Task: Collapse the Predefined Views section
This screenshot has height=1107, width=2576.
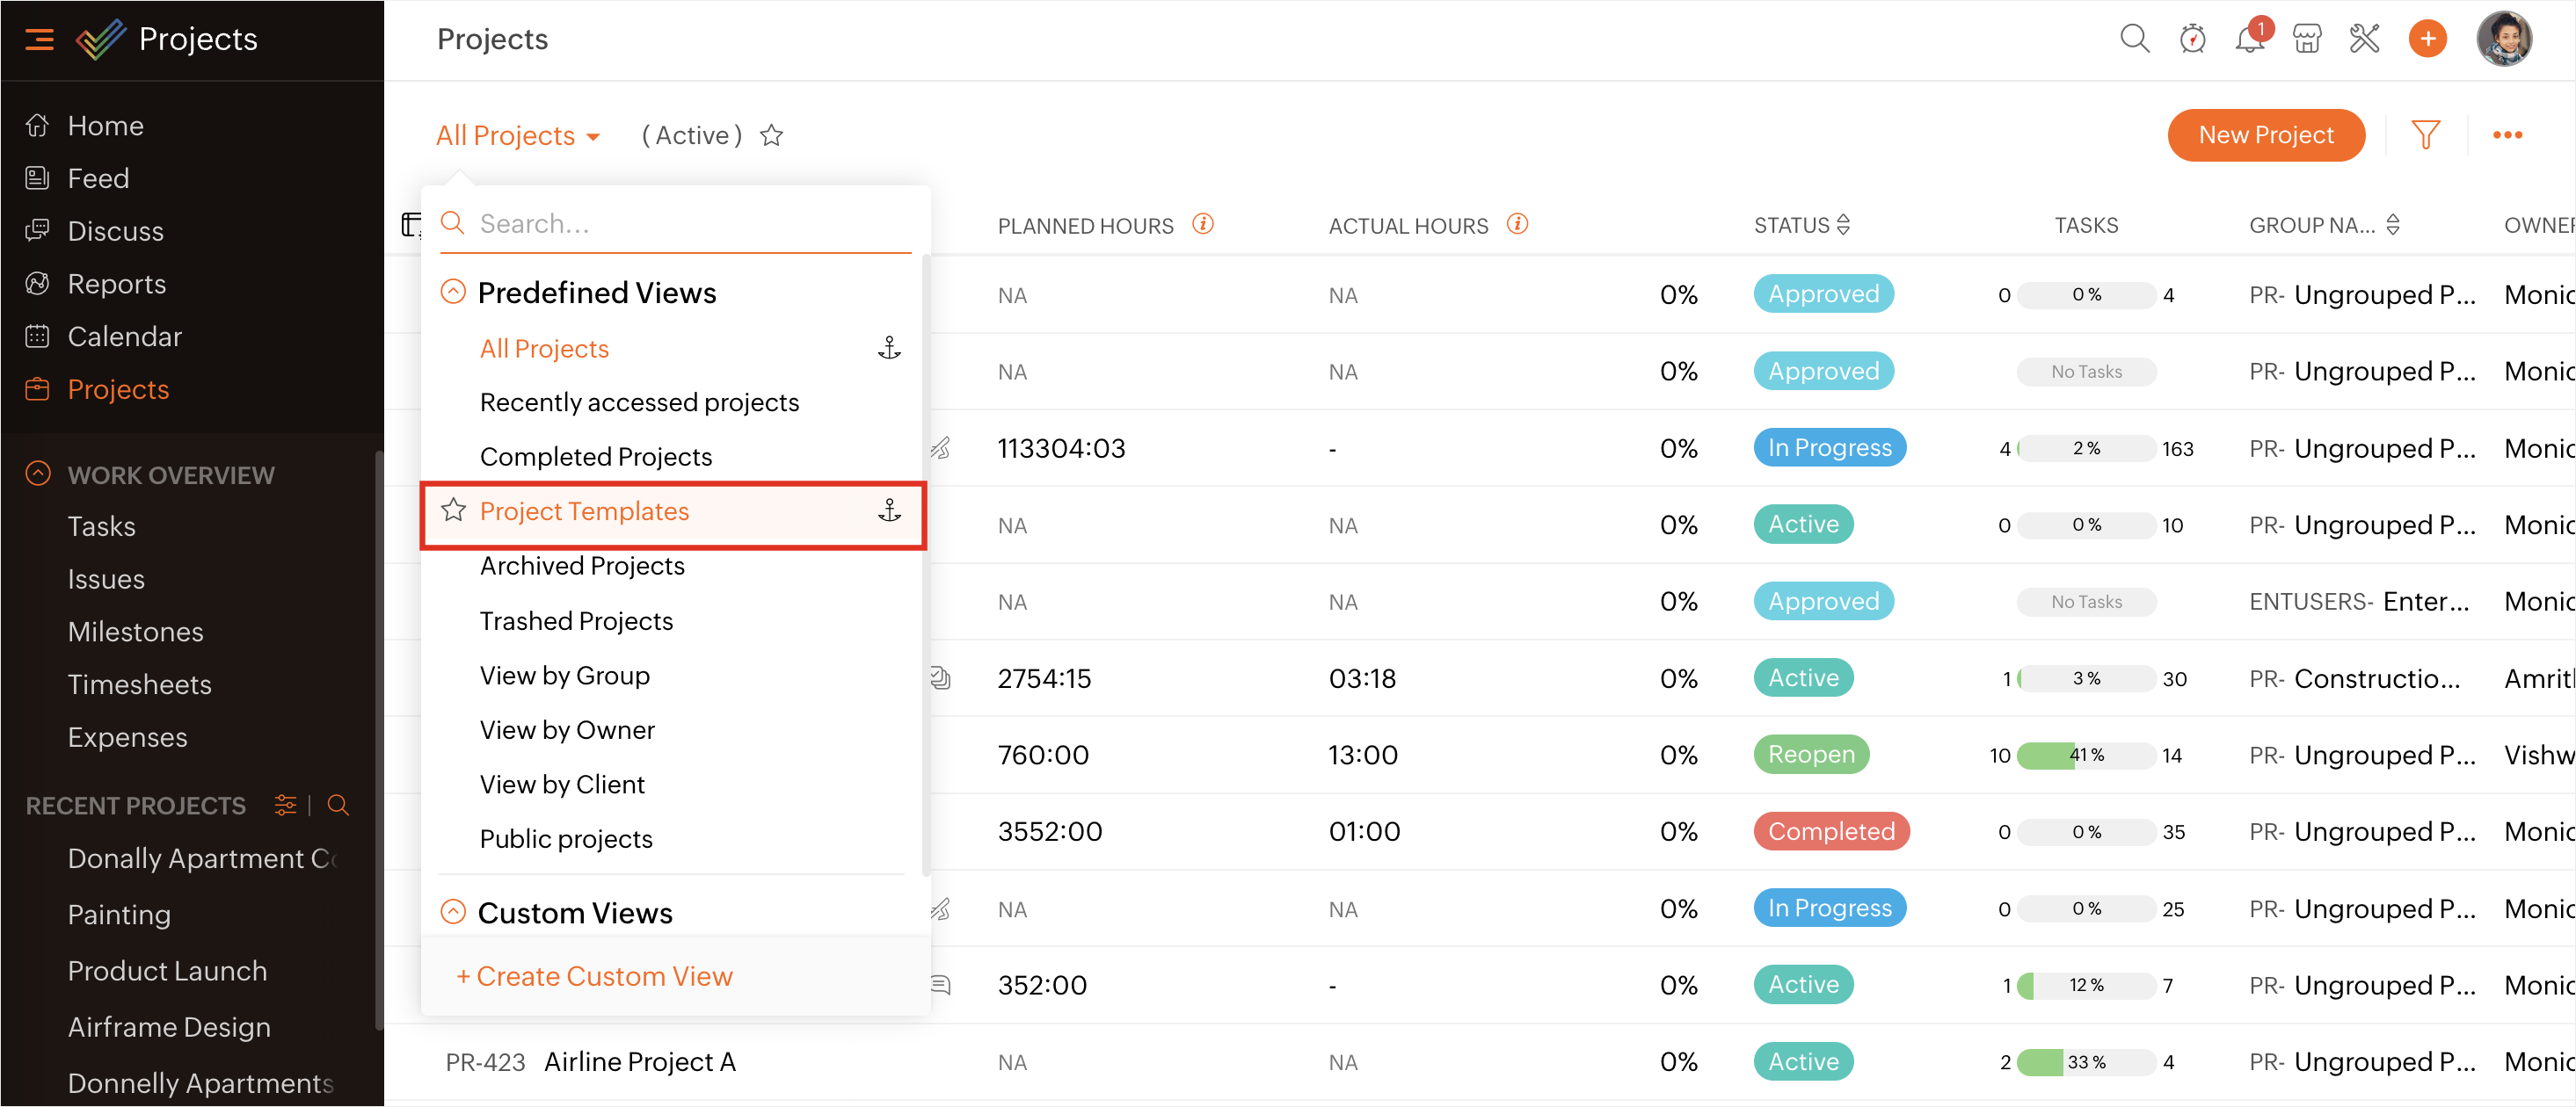Action: pos(453,292)
